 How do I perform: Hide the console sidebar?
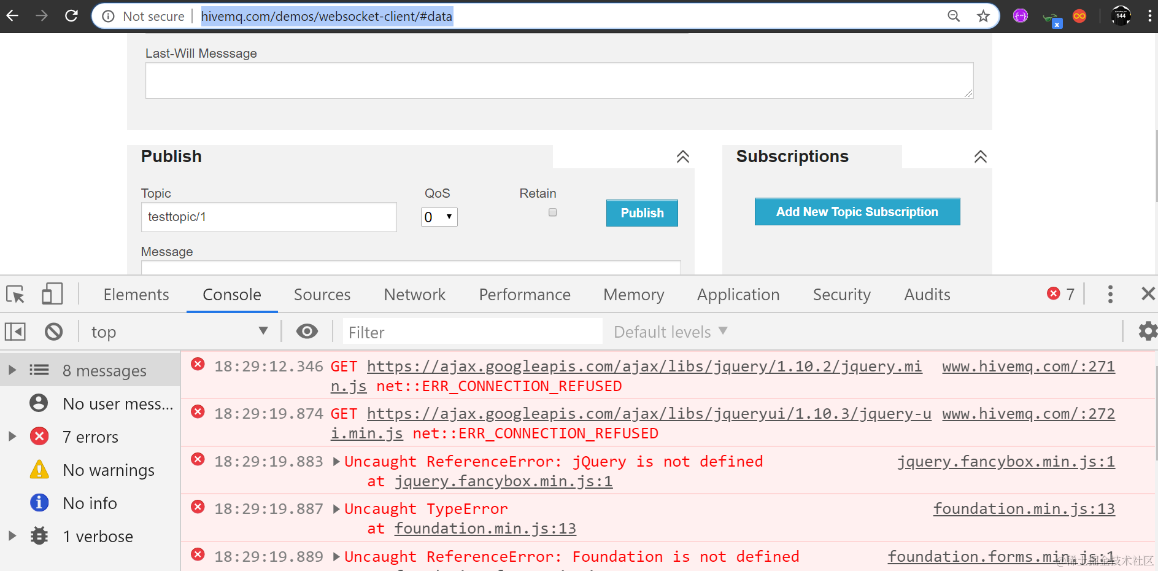pos(15,332)
